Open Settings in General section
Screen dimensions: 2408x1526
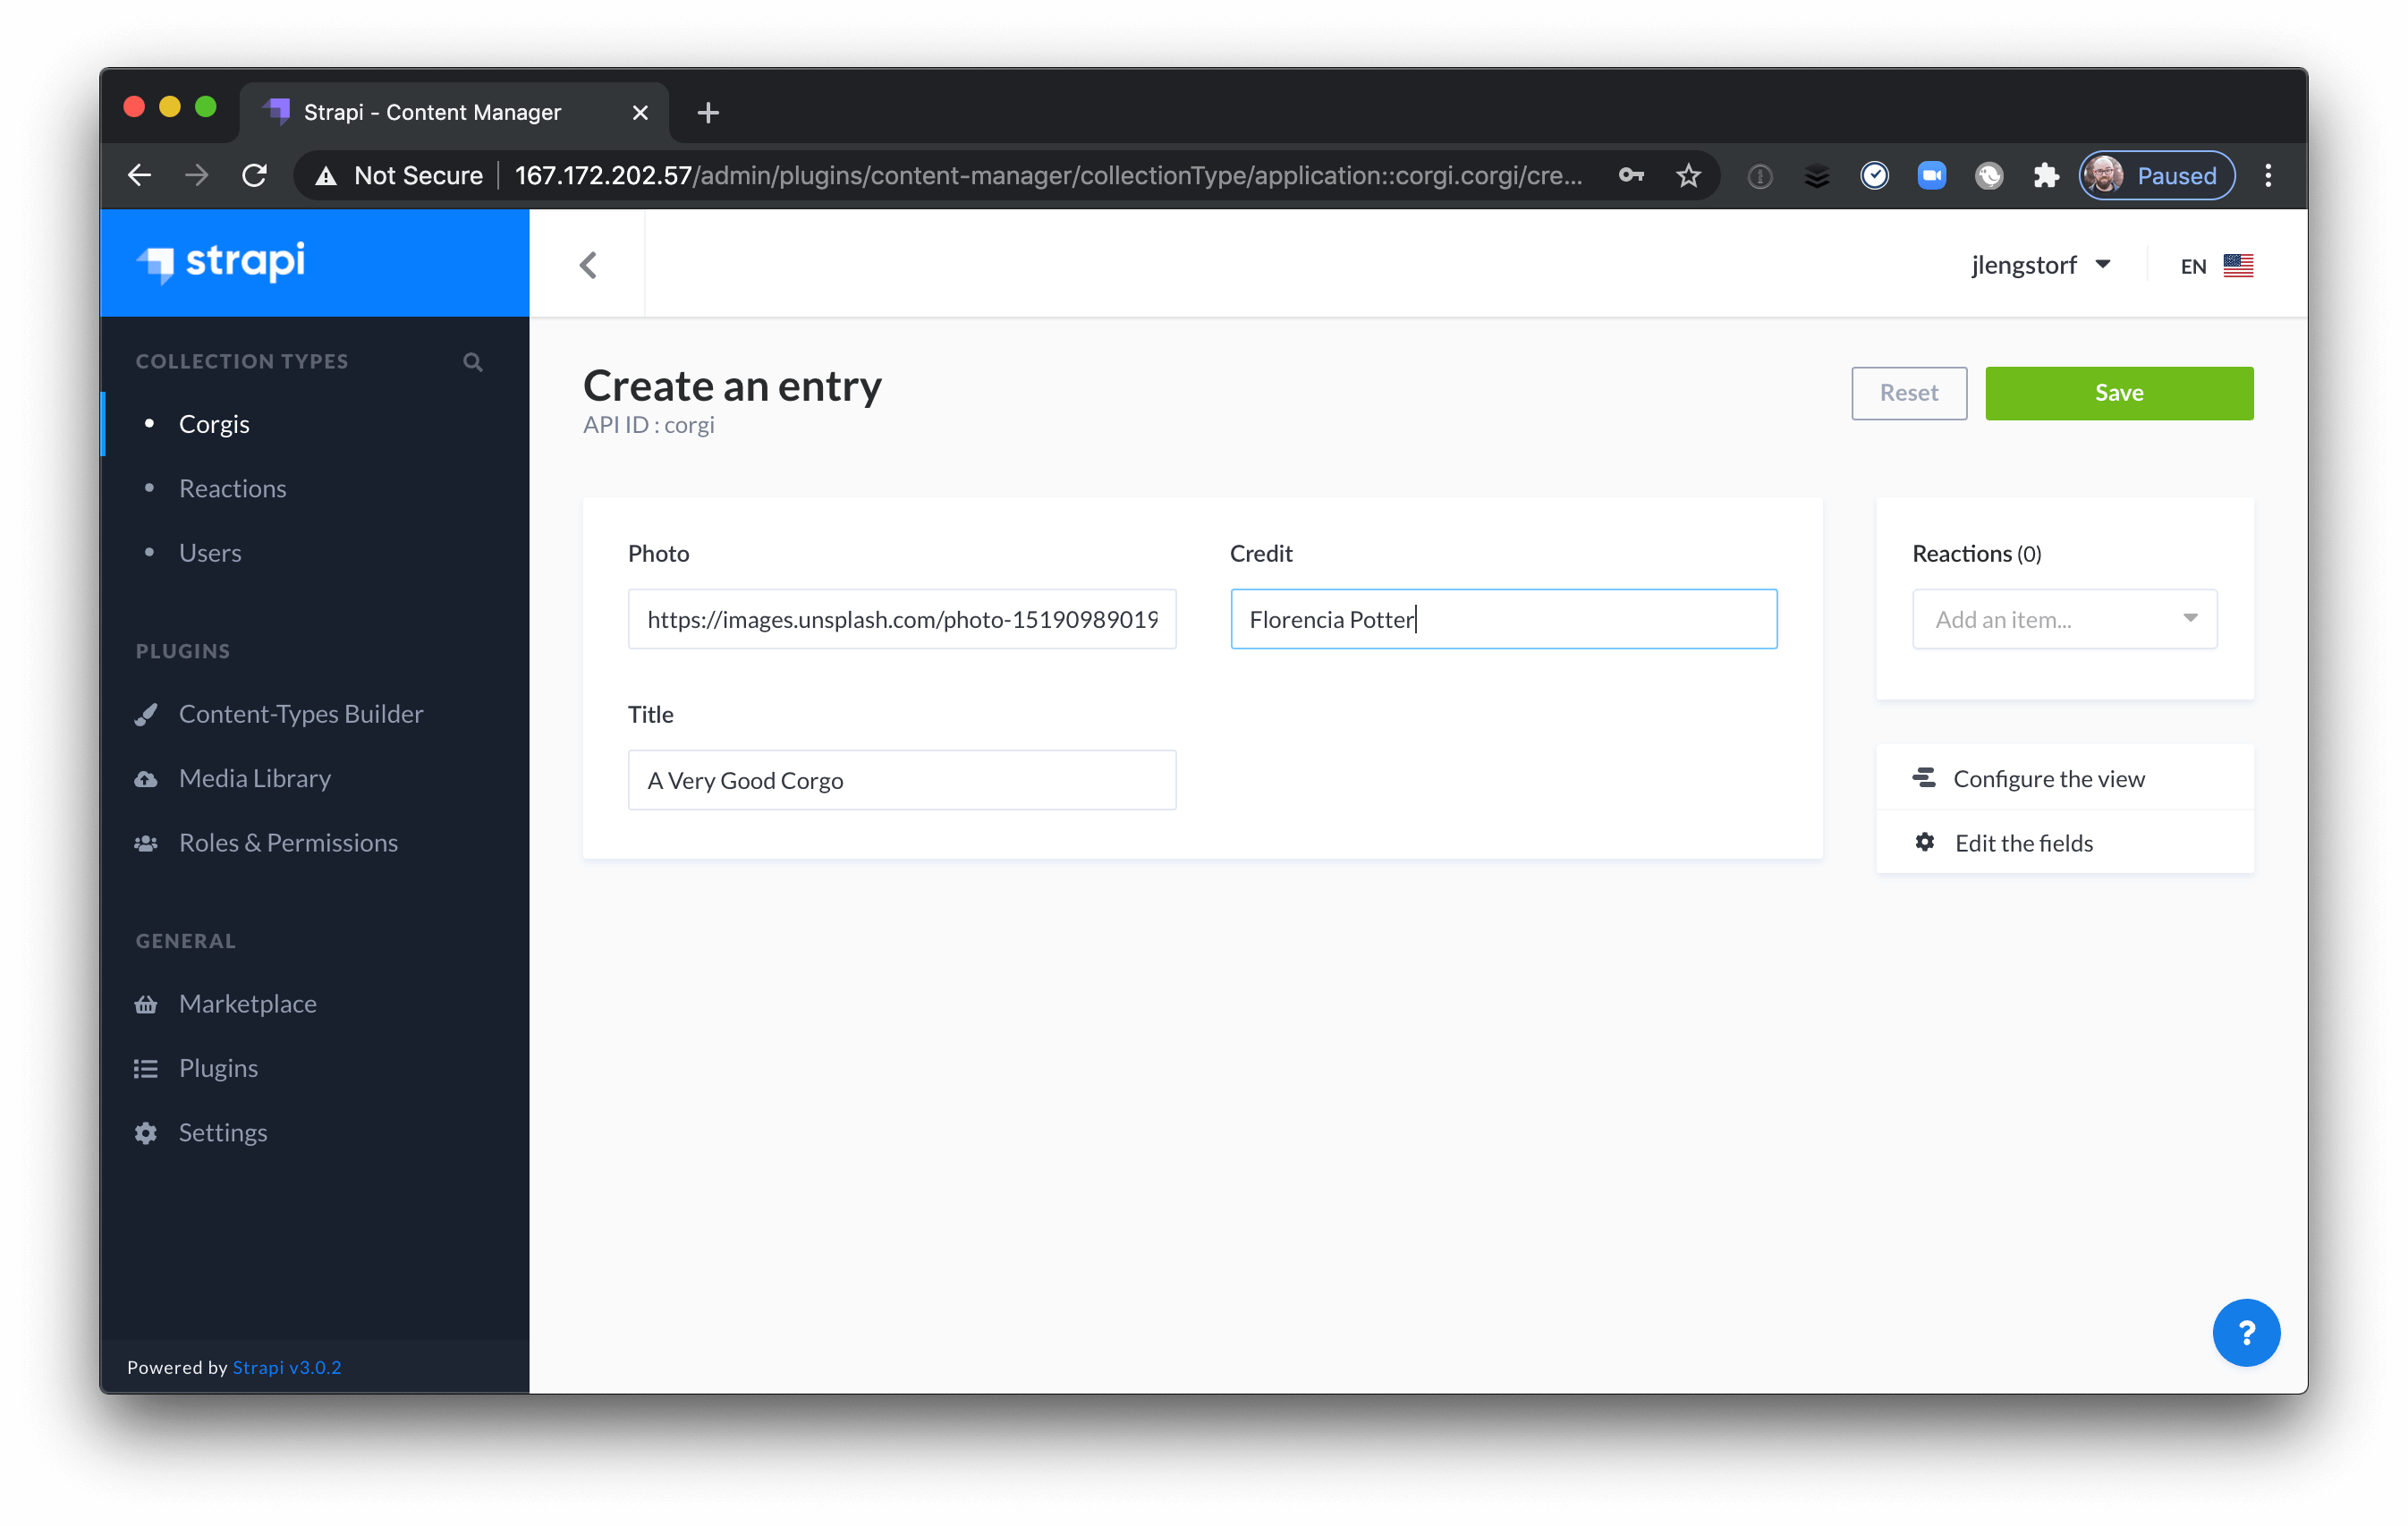point(221,1131)
